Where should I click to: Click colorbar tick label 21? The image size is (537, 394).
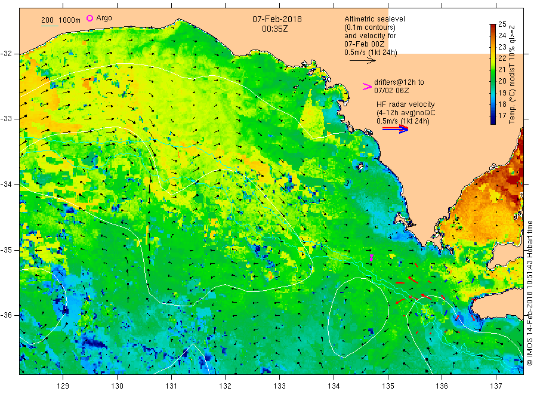tap(502, 70)
